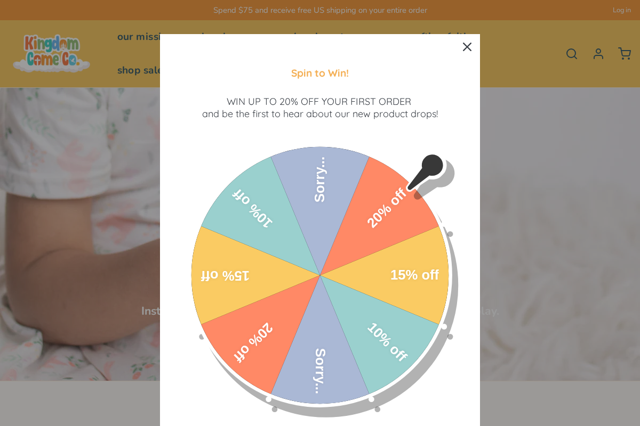Open the site search icon
Screen dimensions: 640x426
(572, 54)
